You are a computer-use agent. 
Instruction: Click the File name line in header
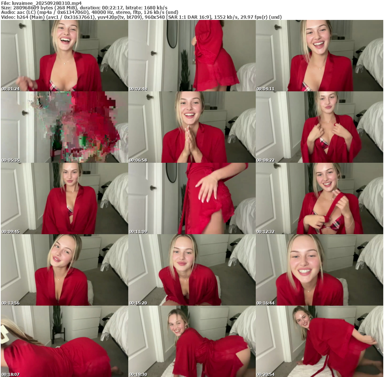pos(41,3)
